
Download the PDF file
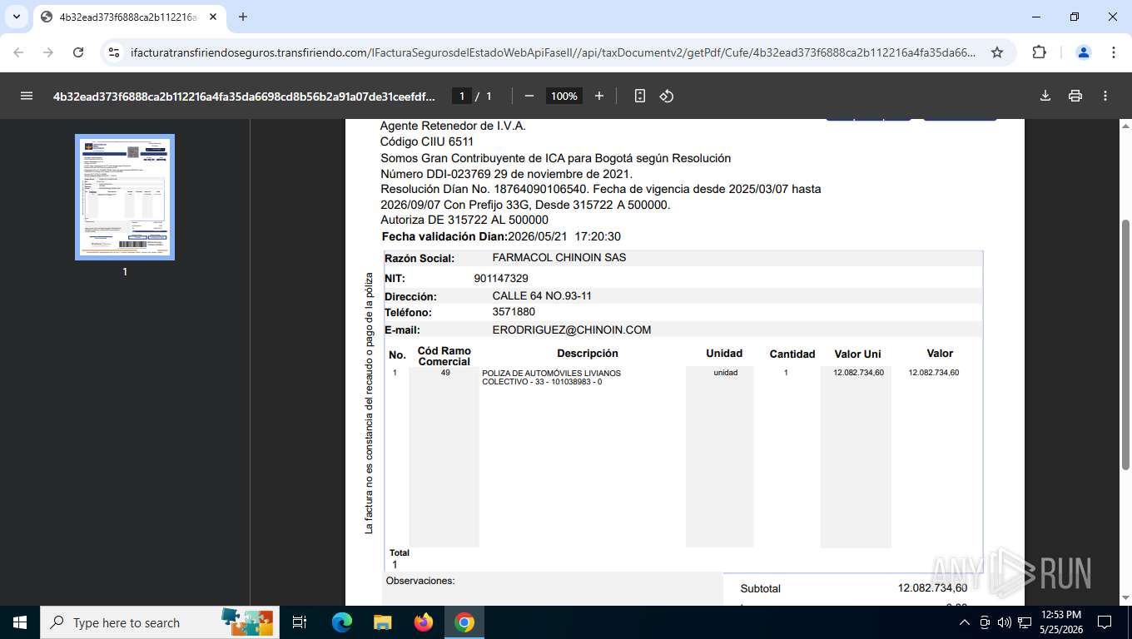pos(1045,96)
